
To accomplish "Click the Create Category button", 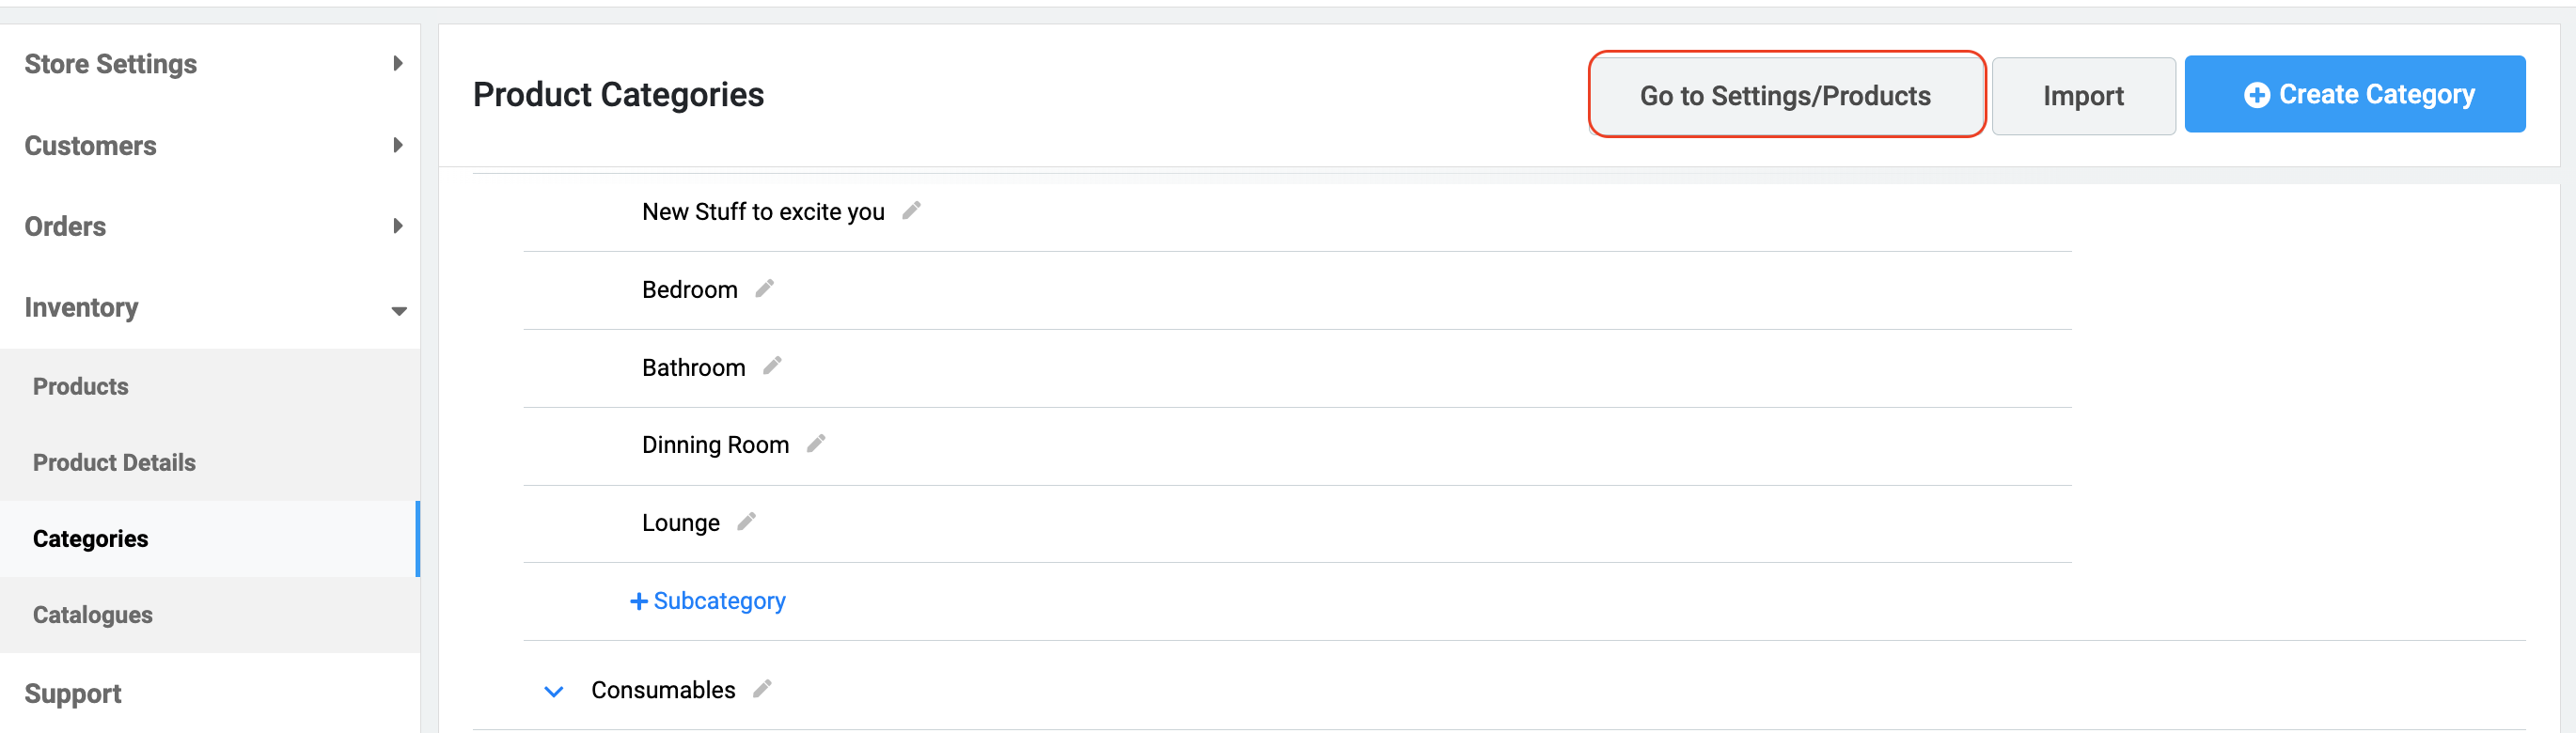I will pos(2355,94).
